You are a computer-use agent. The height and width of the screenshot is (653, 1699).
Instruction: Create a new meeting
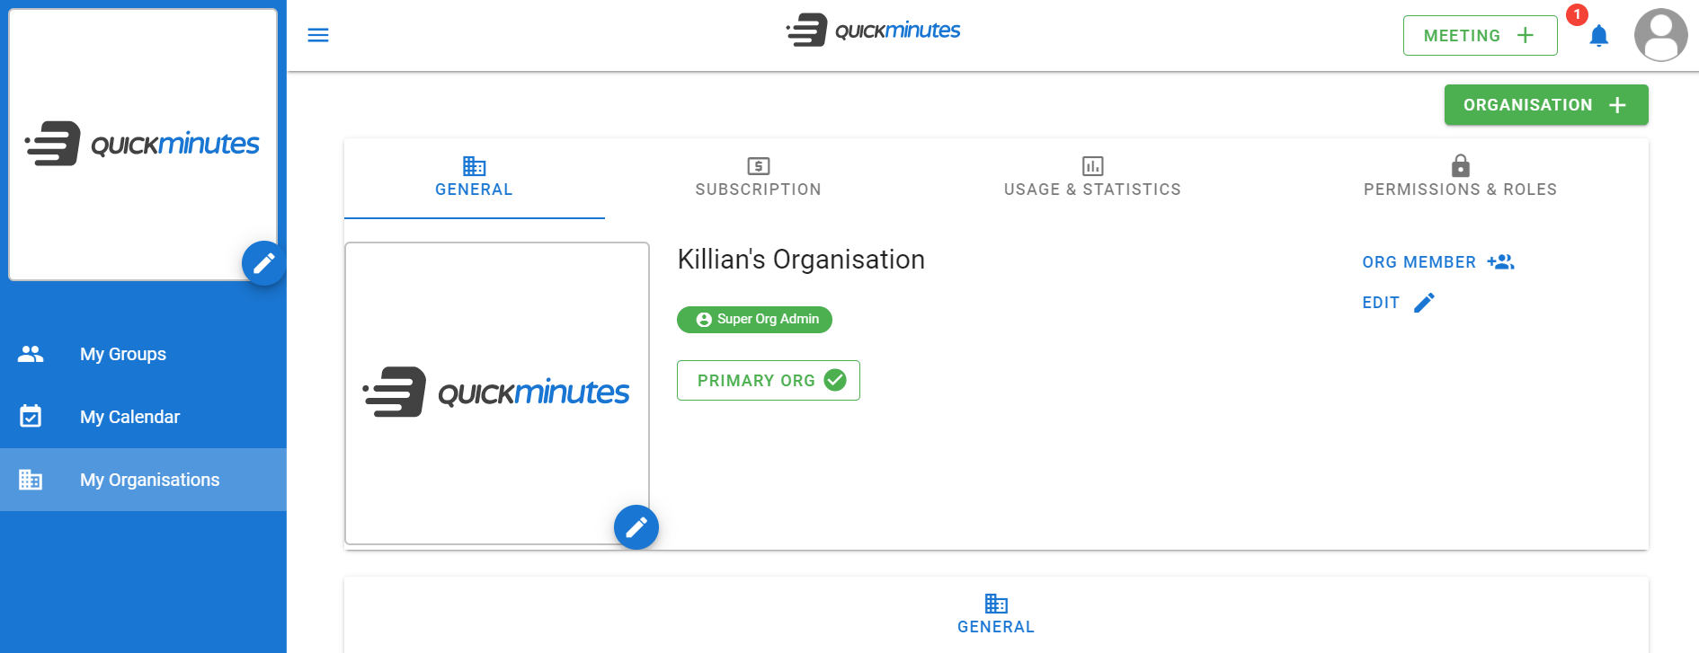(1480, 35)
